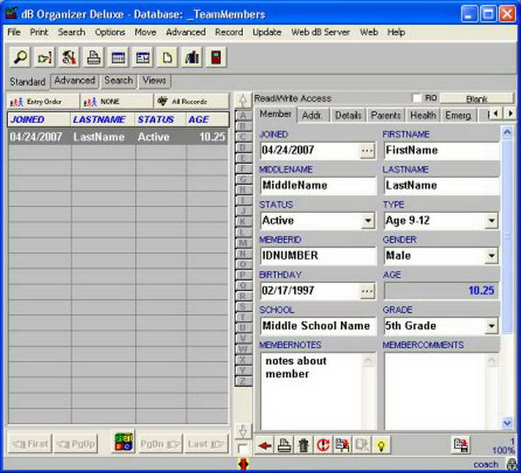This screenshot has height=473, width=521.
Task: Click the yellow light bulb tip icon
Action: [x=381, y=445]
